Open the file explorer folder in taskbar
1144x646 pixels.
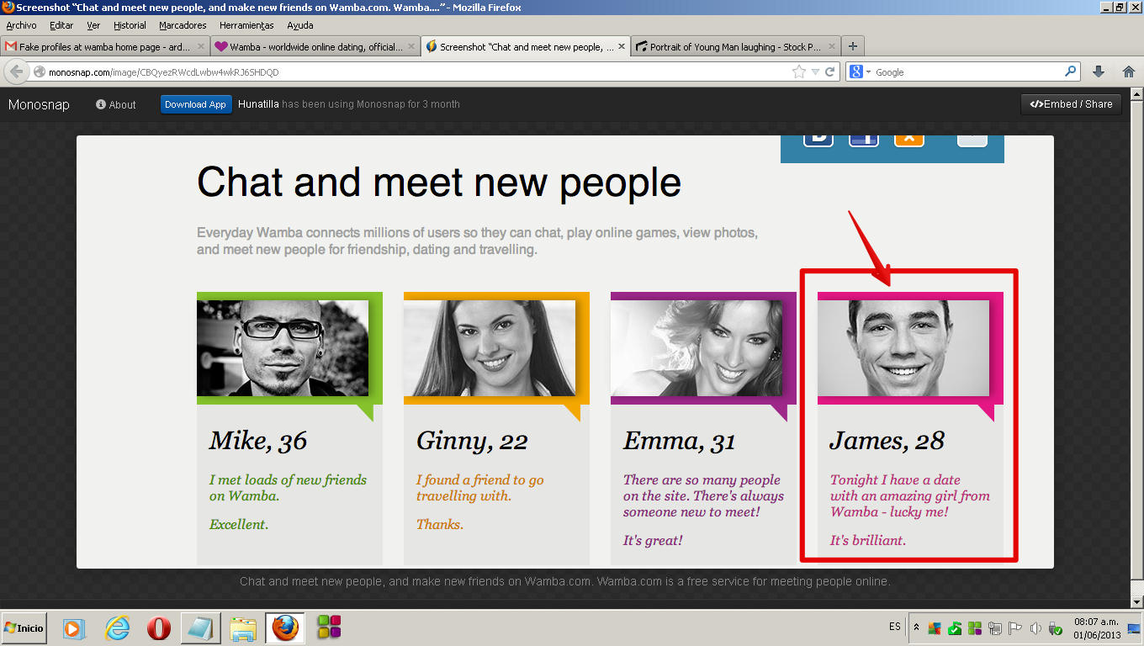click(x=243, y=627)
